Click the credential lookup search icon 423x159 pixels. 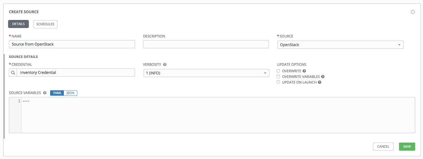point(13,72)
